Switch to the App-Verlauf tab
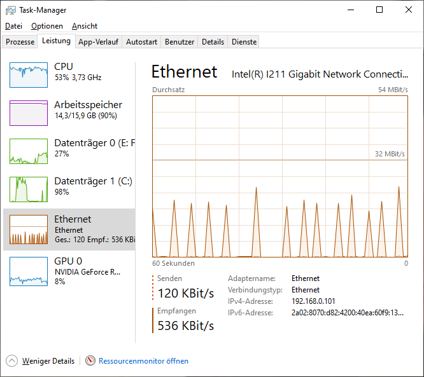The width and height of the screenshot is (424, 377). pyautogui.click(x=98, y=42)
